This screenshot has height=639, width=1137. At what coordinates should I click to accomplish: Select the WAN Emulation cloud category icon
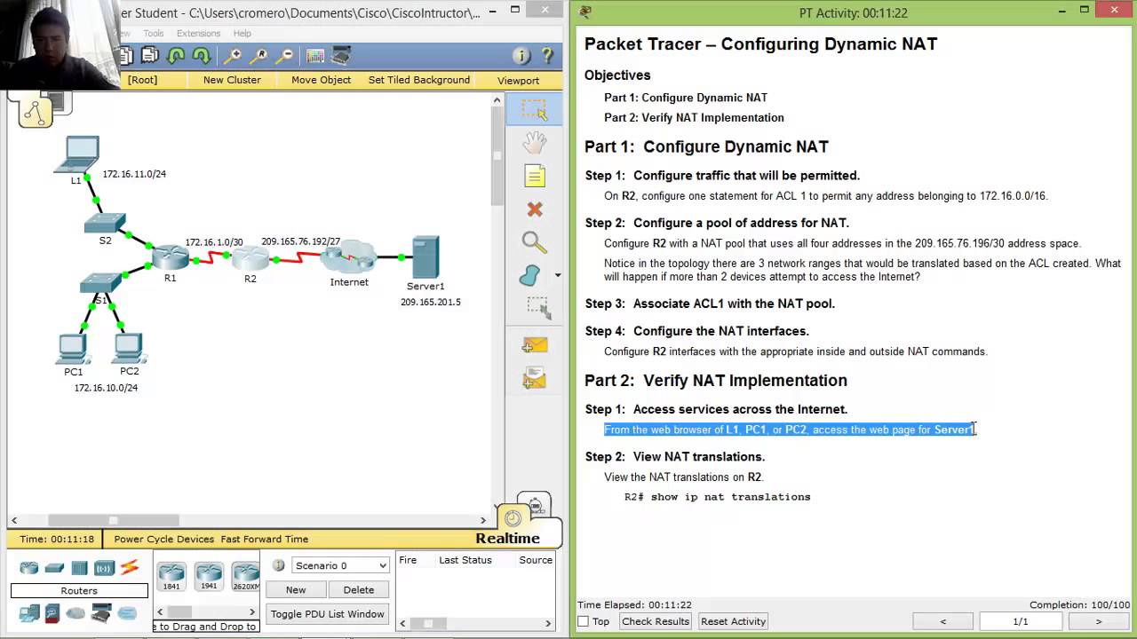(x=76, y=613)
